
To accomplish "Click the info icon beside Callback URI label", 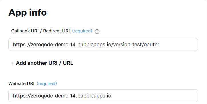I will coord(97,32).
